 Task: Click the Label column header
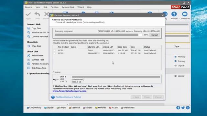coord(74,47)
